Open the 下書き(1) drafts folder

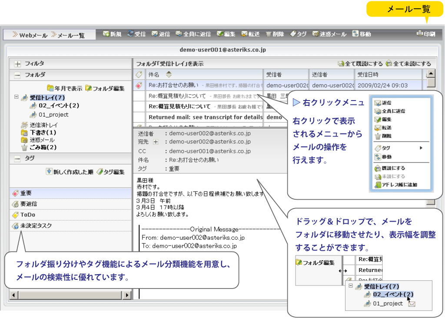(43, 132)
